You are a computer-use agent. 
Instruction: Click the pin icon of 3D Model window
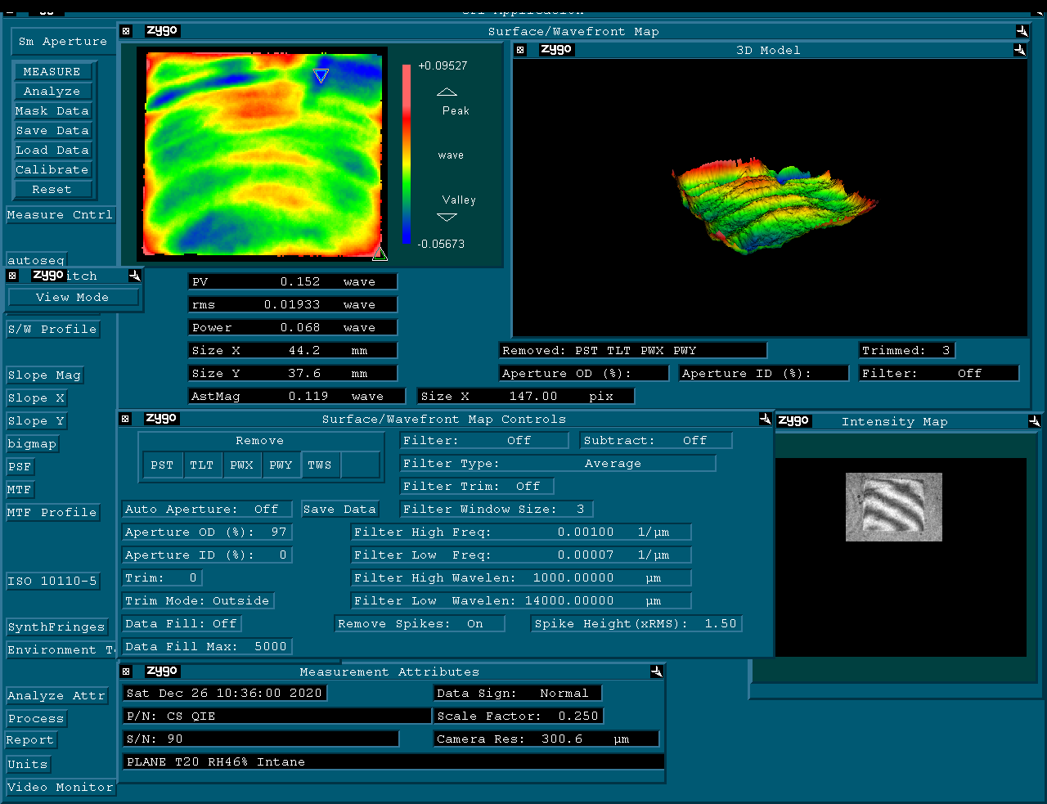[1019, 50]
